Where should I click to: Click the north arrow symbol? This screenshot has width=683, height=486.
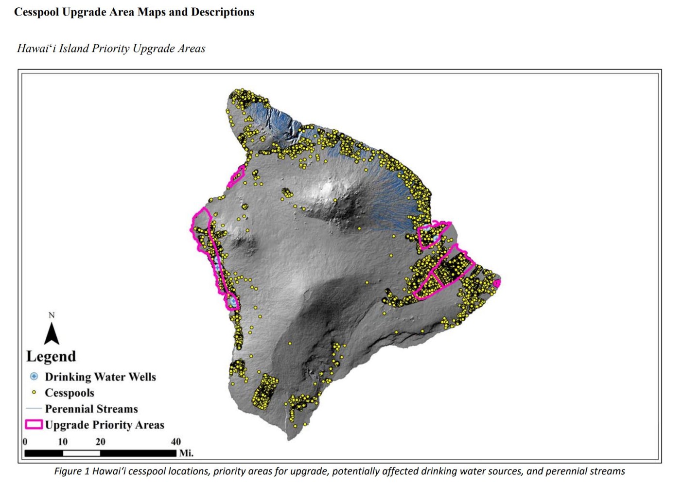(x=52, y=333)
